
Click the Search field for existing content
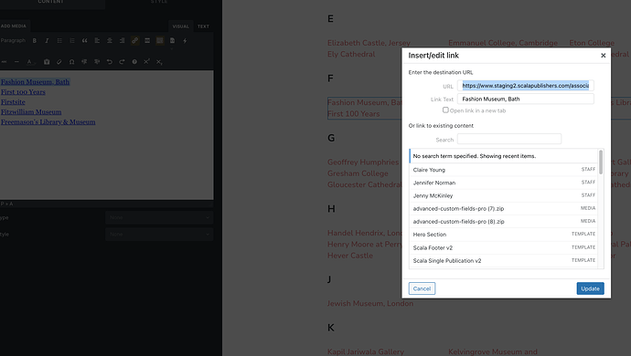point(509,139)
